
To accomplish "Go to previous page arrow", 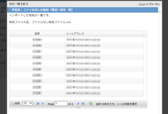I will pyautogui.click(x=43, y=104).
